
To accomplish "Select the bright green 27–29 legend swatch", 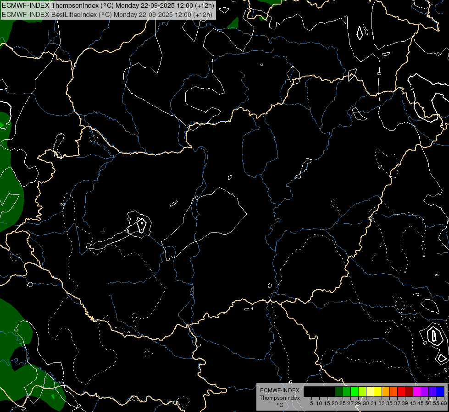I will 355,391.
